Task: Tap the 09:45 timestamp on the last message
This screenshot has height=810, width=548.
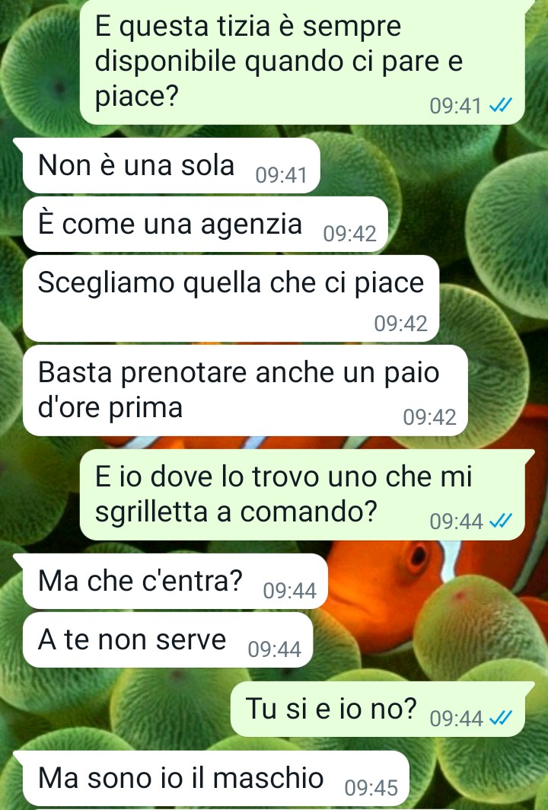Action: click(371, 789)
